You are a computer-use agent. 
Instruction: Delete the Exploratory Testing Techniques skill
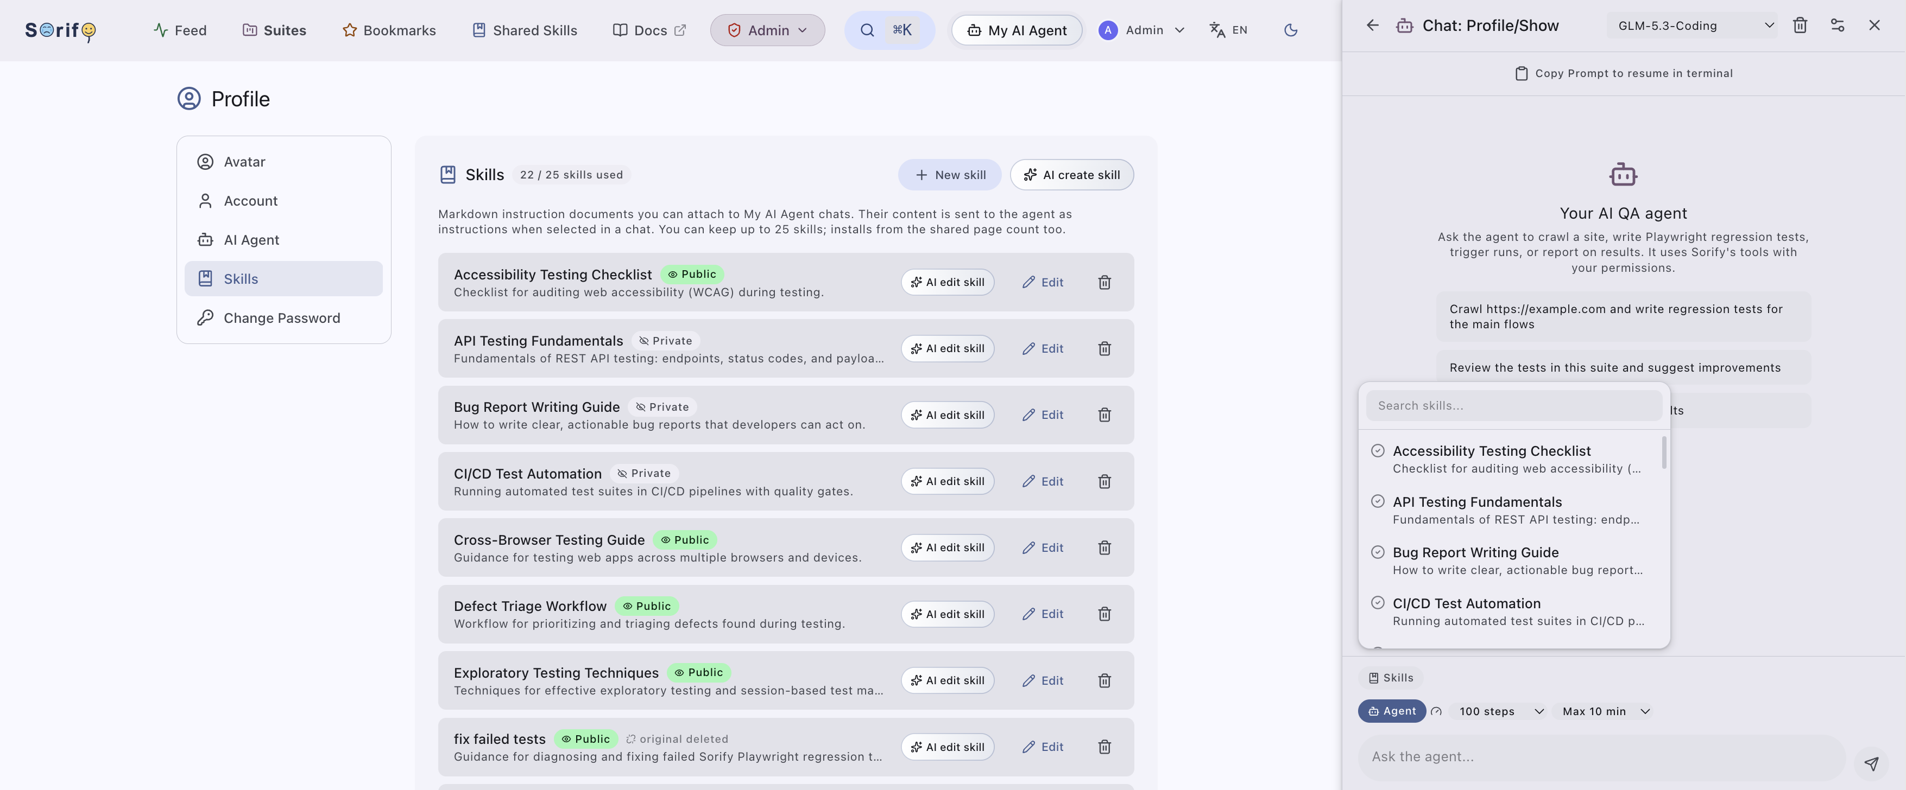pos(1104,680)
